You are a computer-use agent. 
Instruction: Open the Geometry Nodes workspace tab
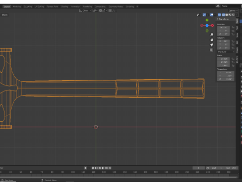pyautogui.click(x=116, y=7)
